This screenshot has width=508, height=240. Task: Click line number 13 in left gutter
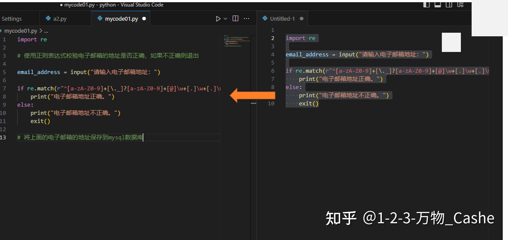(3, 137)
